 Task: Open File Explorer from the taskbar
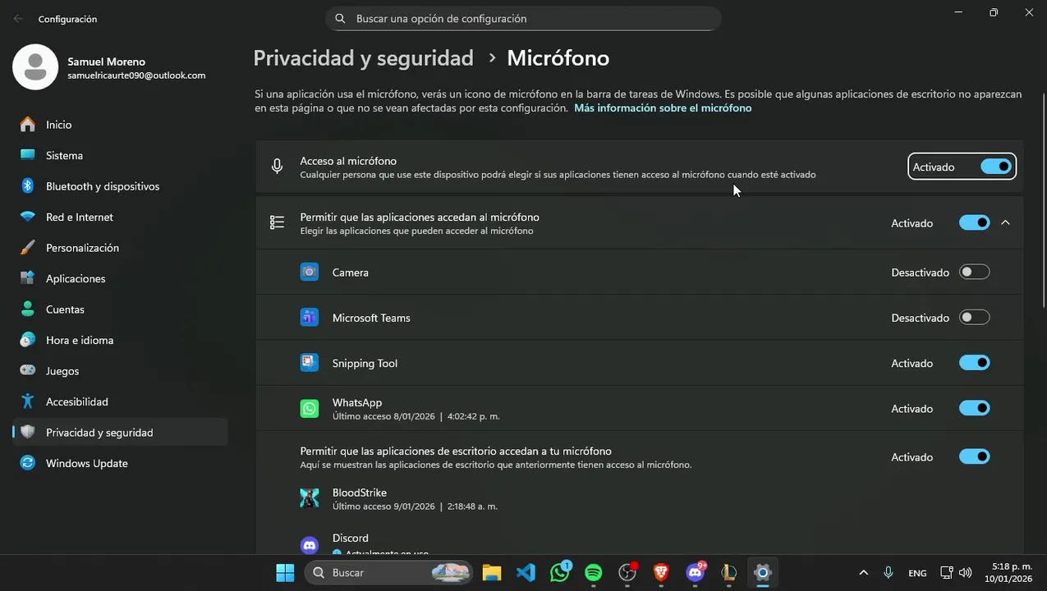[491, 572]
